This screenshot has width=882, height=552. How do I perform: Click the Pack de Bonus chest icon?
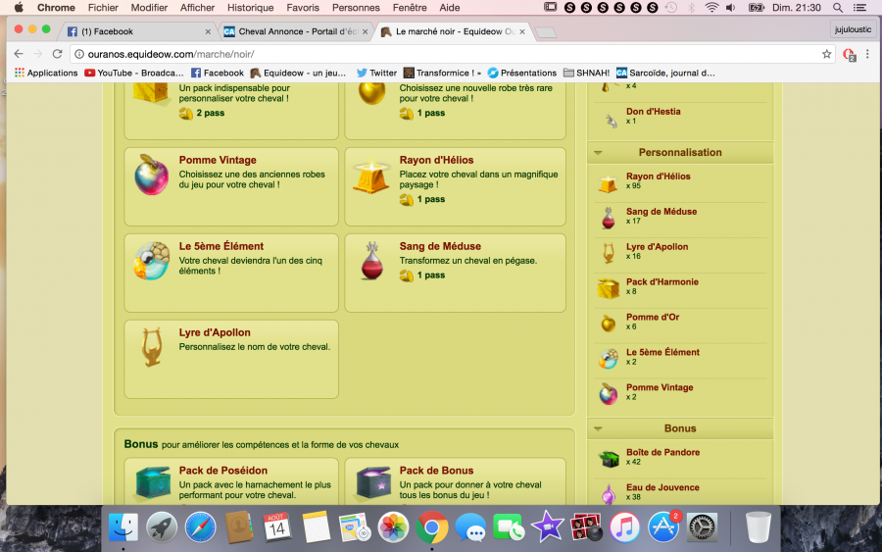click(373, 482)
